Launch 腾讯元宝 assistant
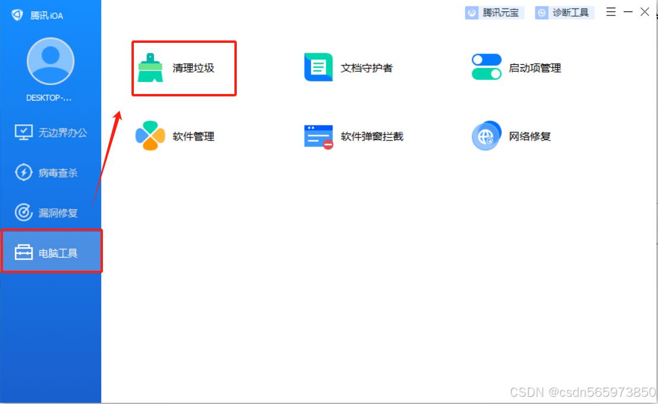Image resolution: width=658 pixels, height=404 pixels. [x=494, y=12]
